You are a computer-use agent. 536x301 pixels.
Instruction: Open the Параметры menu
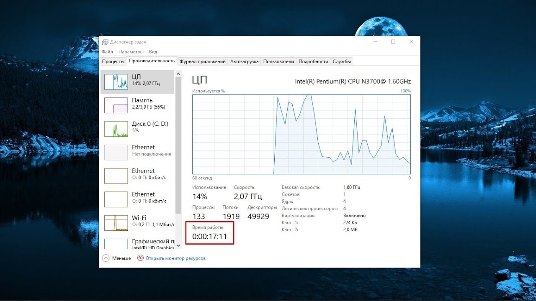point(131,52)
